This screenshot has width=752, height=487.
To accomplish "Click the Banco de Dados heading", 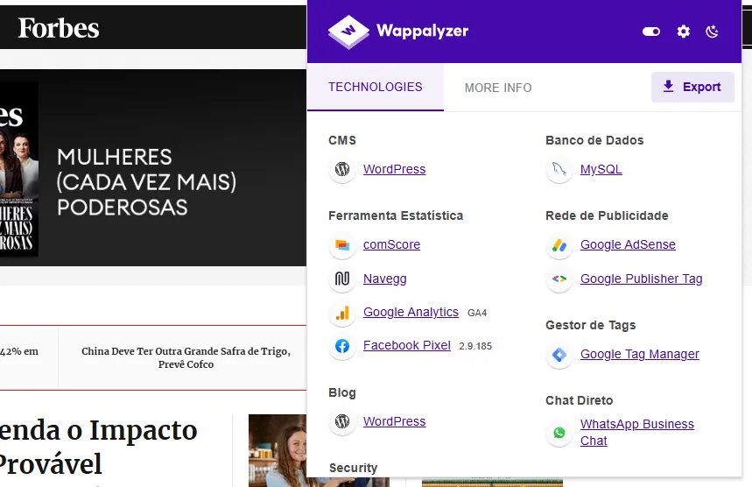I will pos(594,141).
